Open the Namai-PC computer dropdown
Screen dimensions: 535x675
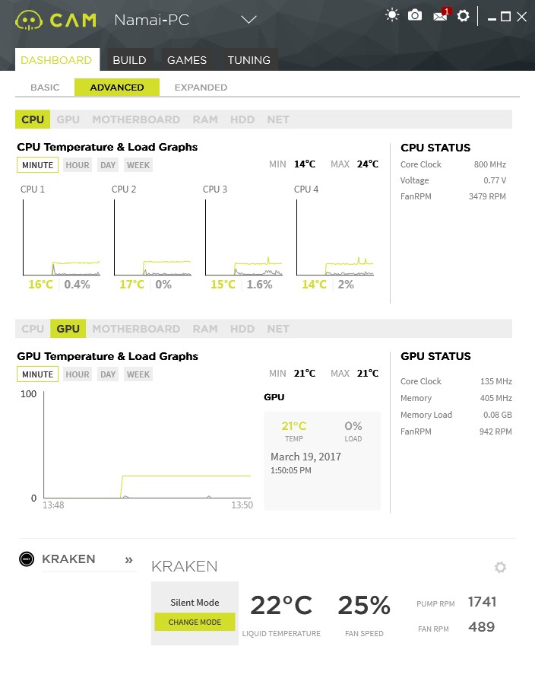tap(249, 20)
